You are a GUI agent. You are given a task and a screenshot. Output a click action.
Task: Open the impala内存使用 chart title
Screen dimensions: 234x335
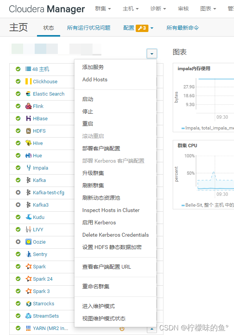[x=194, y=69]
